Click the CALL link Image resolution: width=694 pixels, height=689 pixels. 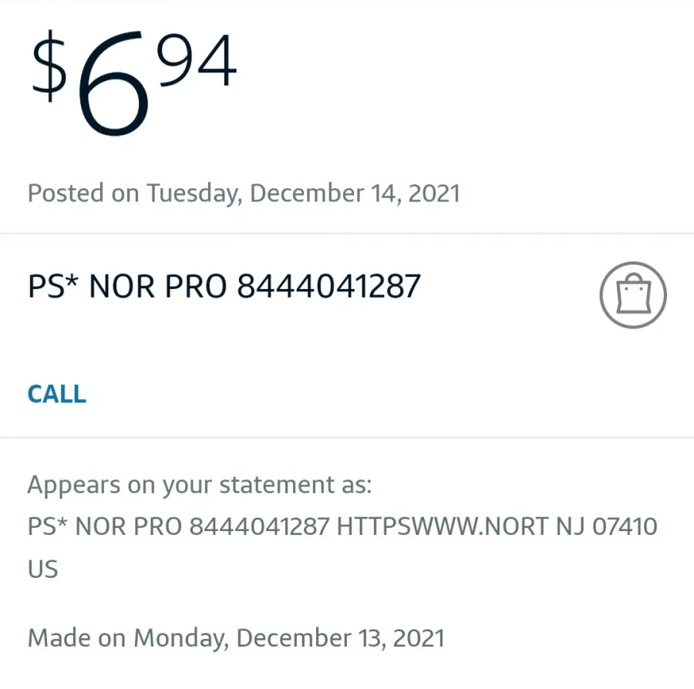coord(56,394)
